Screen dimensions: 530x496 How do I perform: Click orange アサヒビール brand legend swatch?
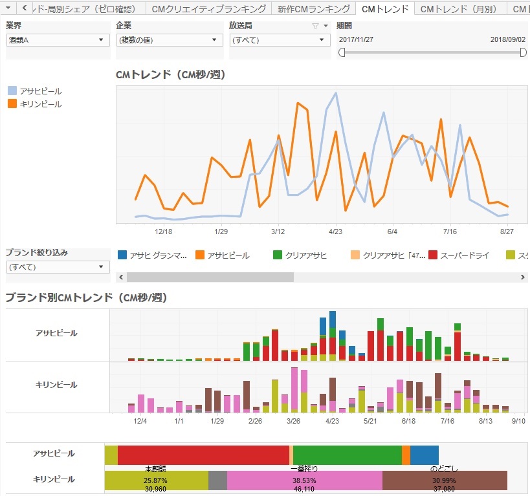pos(200,255)
